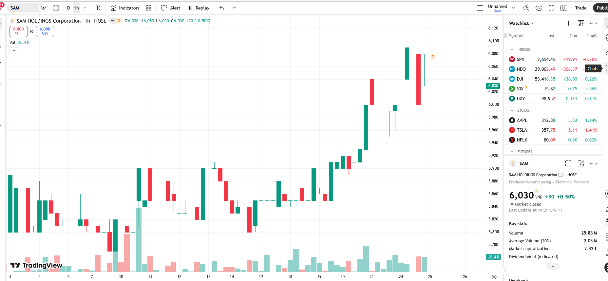Select VIX in the watchlist
Image resolution: width=608 pixels, height=281 pixels.
click(553, 89)
